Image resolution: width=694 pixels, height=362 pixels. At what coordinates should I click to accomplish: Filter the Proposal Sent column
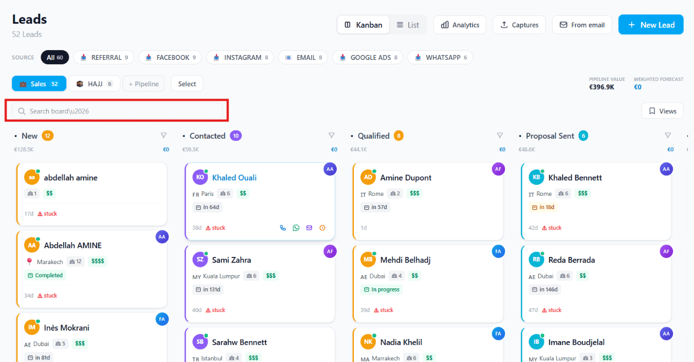tap(668, 135)
